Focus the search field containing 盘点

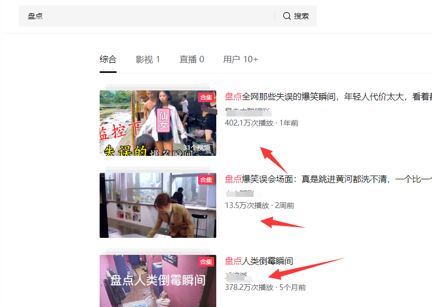click(x=146, y=16)
